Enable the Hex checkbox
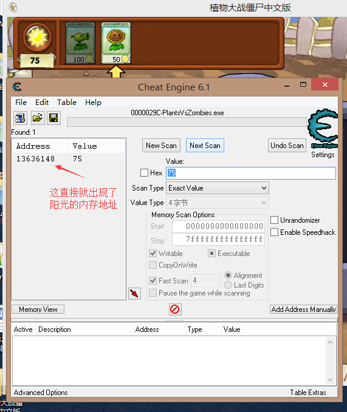This screenshot has height=412, width=347. click(x=144, y=173)
